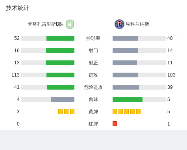Image resolution: width=187 pixels, height=150 pixels.
Task: Click the 危险进攻 stat label
Action: coord(93,87)
